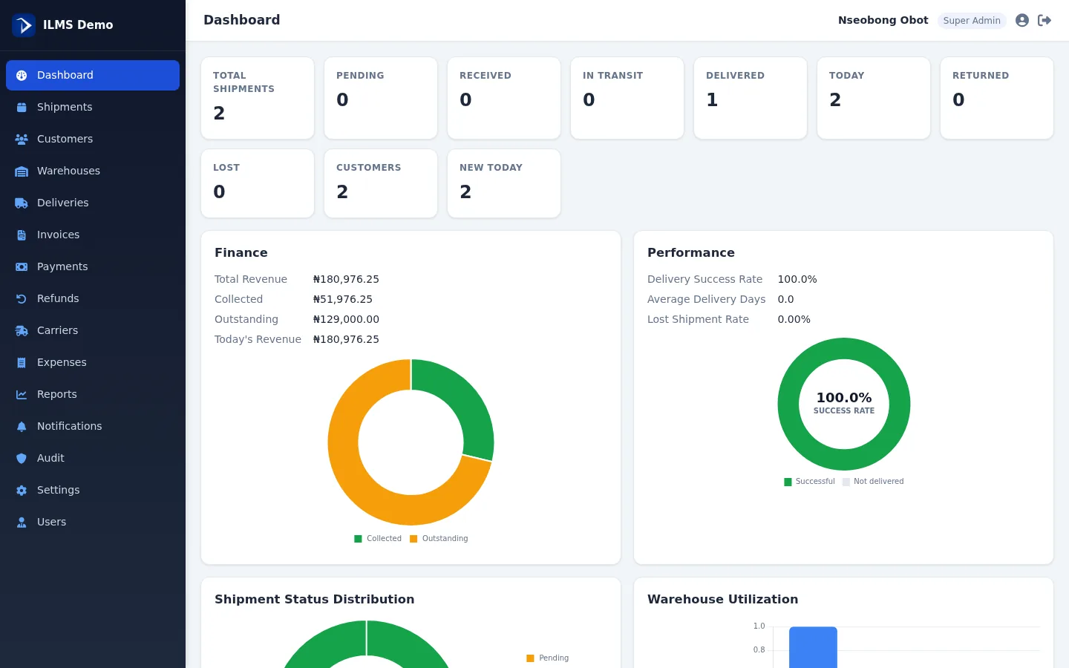Click the Today stat card
The image size is (1069, 668).
pos(874,98)
